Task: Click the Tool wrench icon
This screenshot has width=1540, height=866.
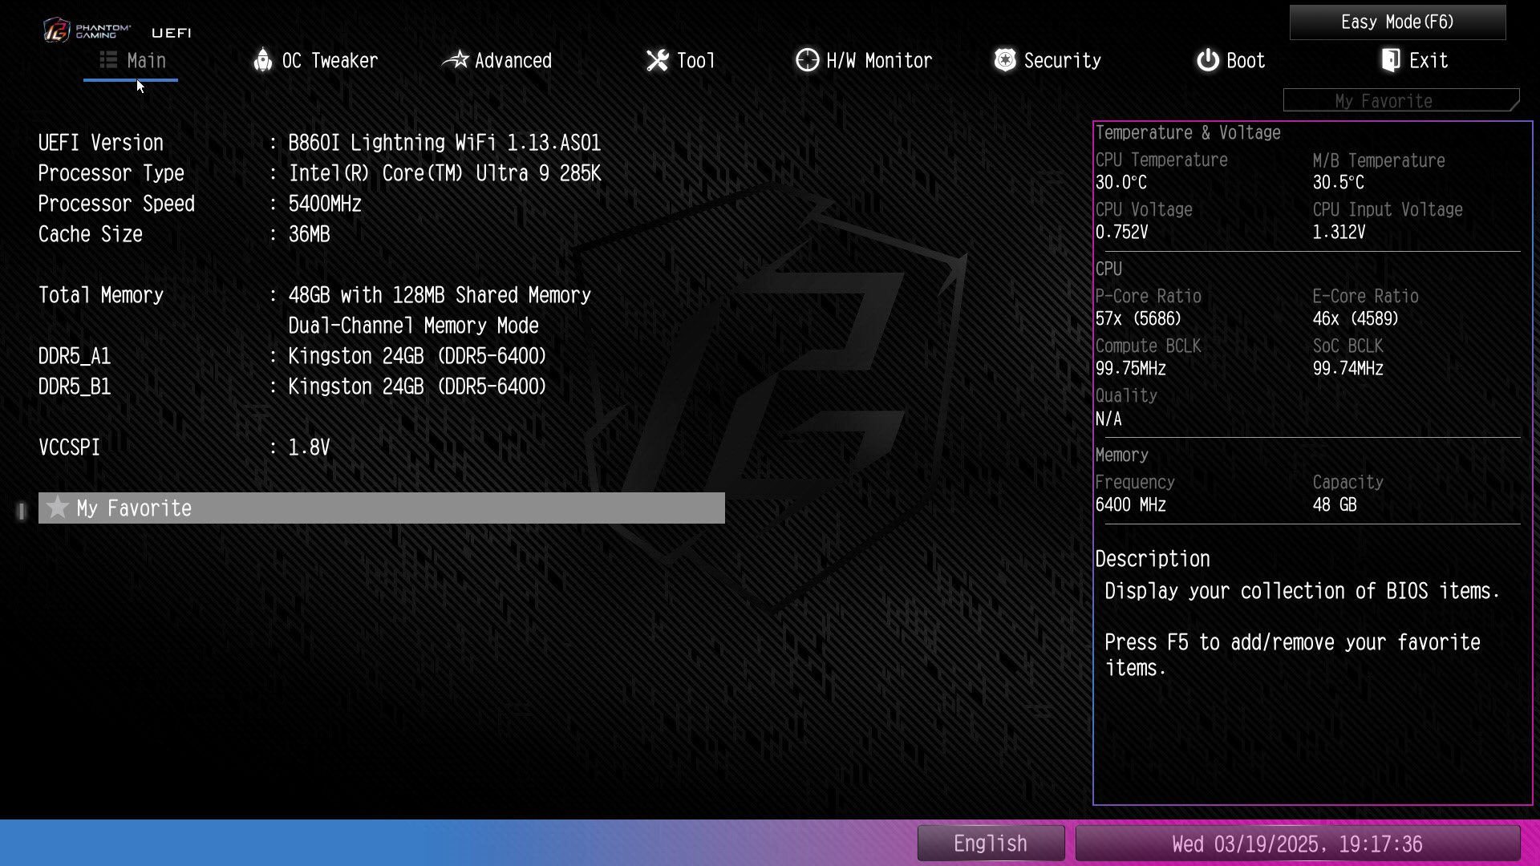Action: pyautogui.click(x=657, y=60)
